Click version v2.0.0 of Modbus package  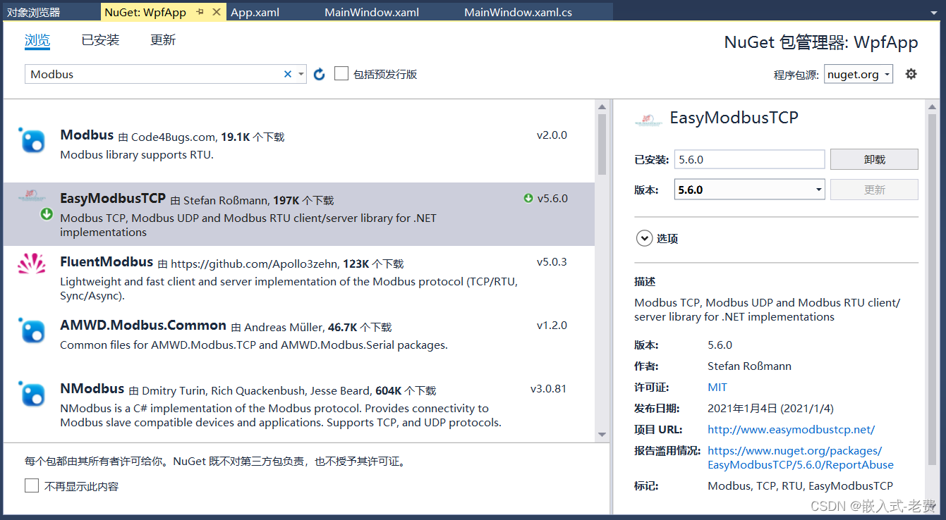click(552, 135)
